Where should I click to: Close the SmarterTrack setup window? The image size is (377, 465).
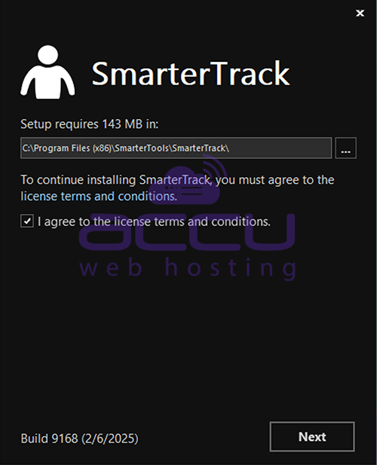(x=360, y=13)
